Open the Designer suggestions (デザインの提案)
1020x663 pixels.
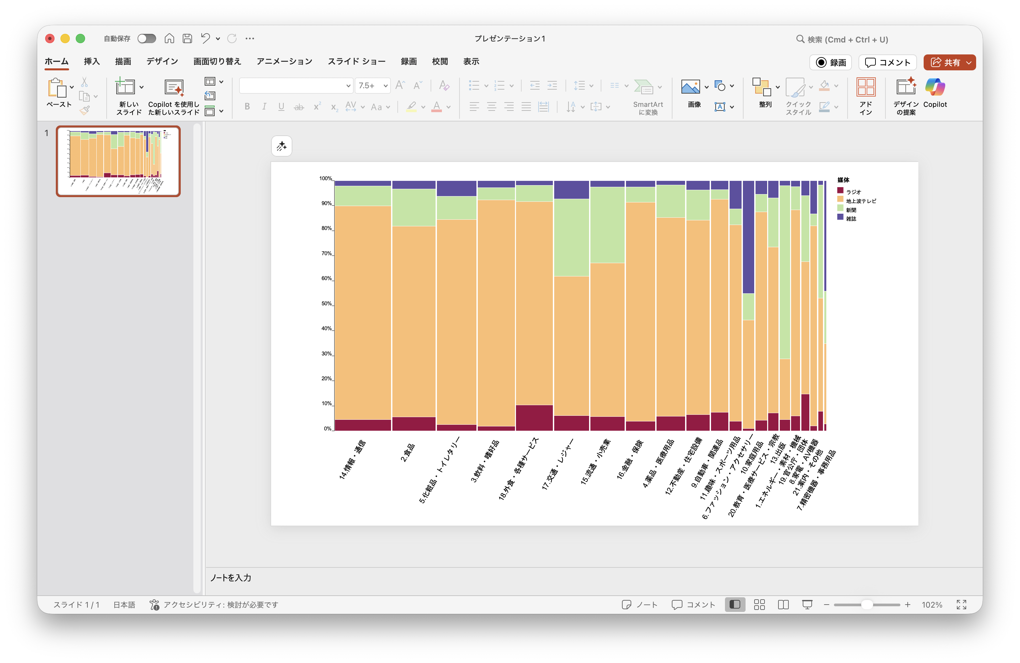coord(906,87)
